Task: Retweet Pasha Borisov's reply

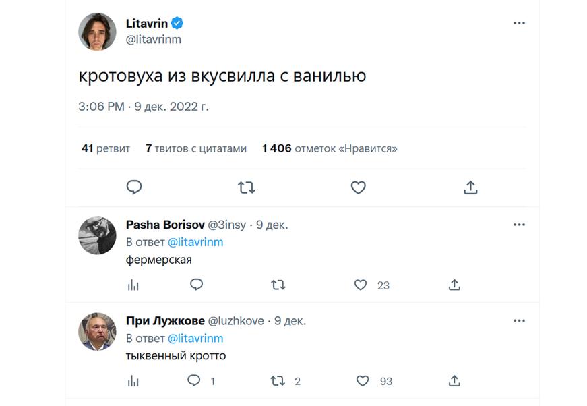Action: pyautogui.click(x=278, y=285)
